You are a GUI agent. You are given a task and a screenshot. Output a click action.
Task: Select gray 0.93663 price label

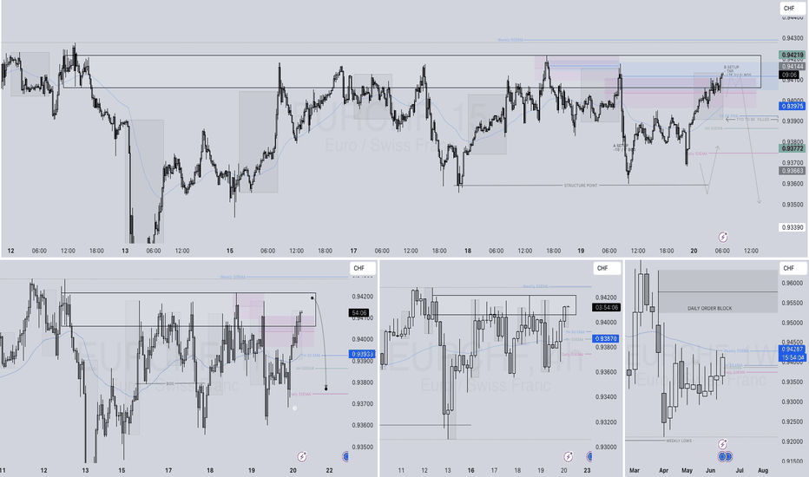click(792, 171)
